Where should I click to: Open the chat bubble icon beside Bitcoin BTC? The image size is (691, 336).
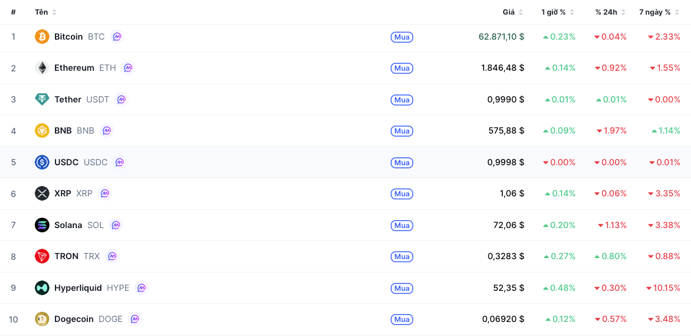point(117,37)
